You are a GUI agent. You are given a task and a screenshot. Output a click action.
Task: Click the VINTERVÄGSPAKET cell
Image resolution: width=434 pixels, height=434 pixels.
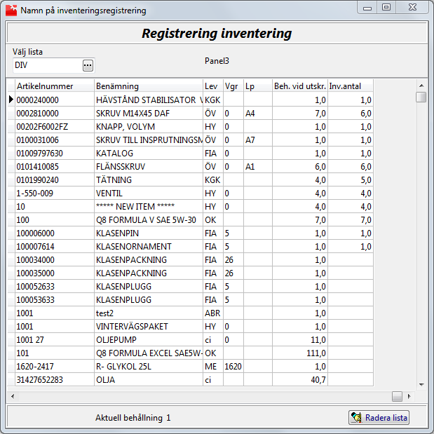149,326
